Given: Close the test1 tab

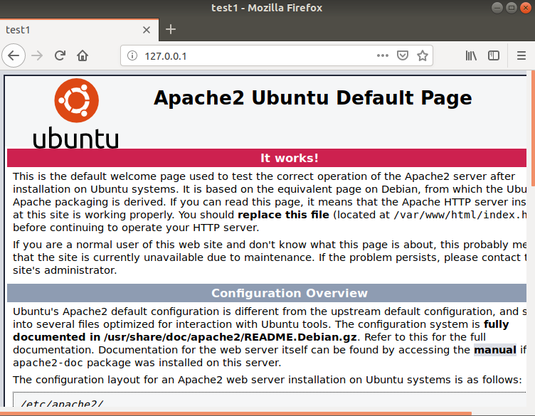Looking at the screenshot, I should point(147,30).
